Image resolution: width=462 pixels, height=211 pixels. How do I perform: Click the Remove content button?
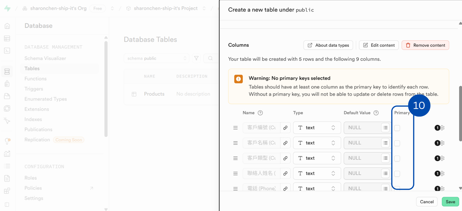(x=425, y=45)
